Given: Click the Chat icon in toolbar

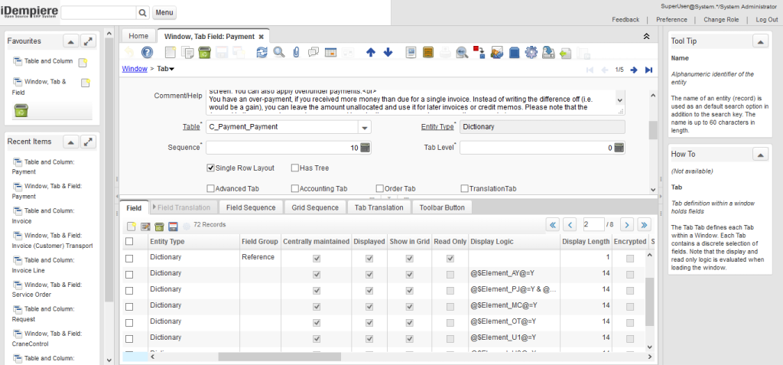Looking at the screenshot, I should [313, 53].
